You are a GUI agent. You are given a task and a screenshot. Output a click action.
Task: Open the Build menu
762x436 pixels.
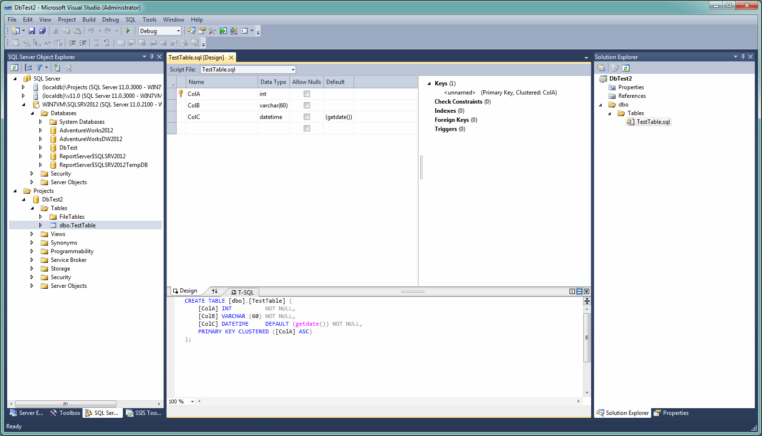click(x=89, y=20)
